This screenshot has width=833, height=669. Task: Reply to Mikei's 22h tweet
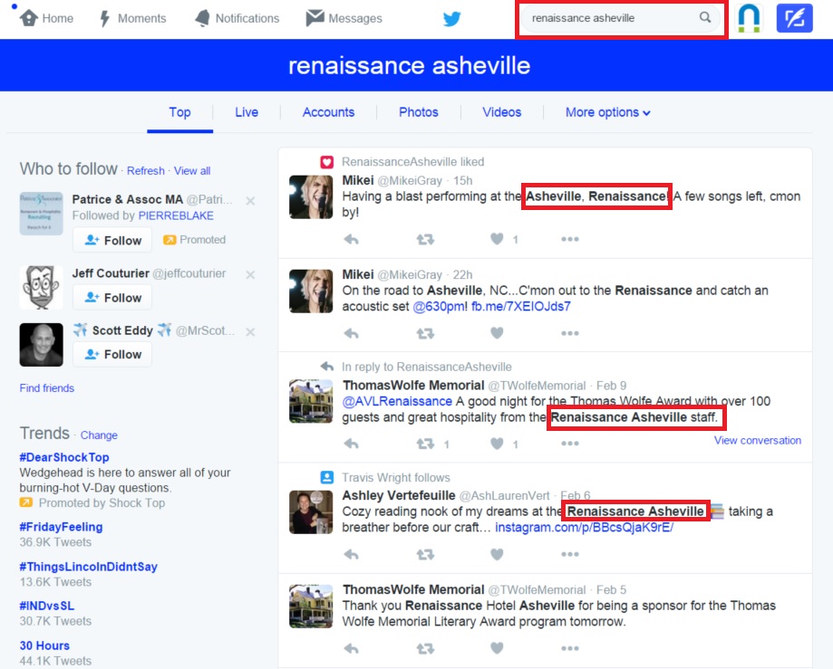click(x=351, y=333)
